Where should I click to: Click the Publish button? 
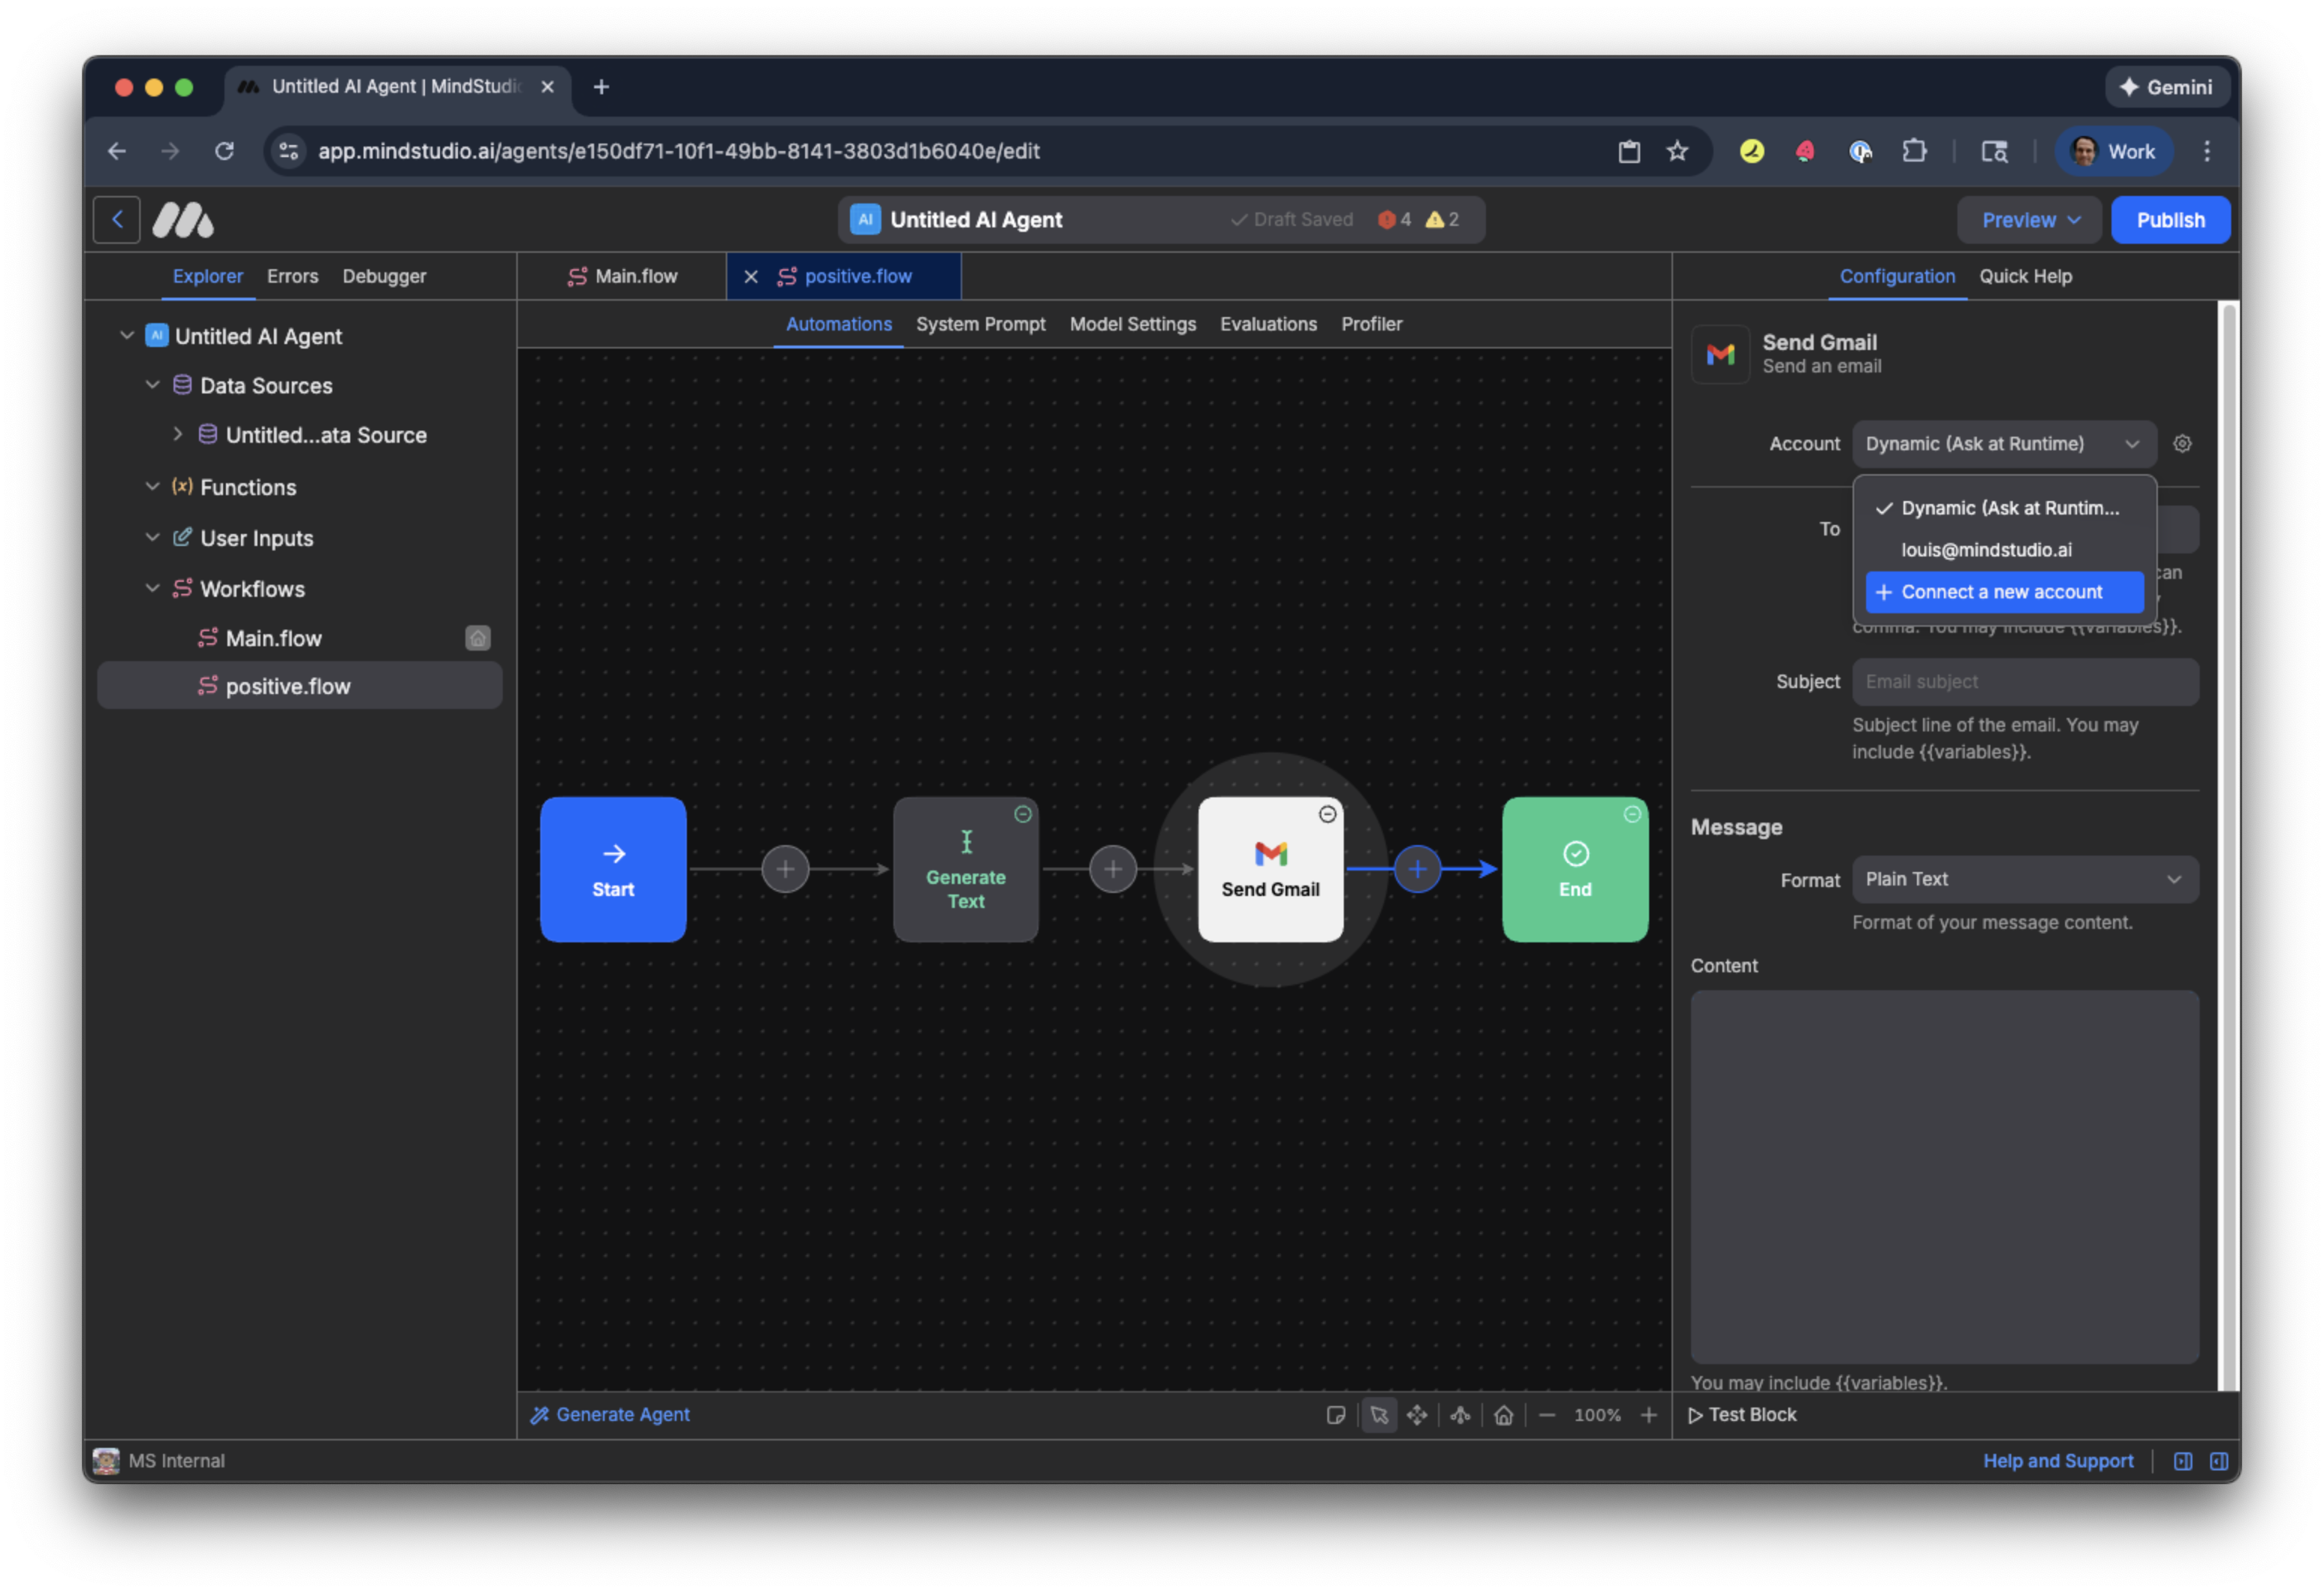pyautogui.click(x=2170, y=220)
